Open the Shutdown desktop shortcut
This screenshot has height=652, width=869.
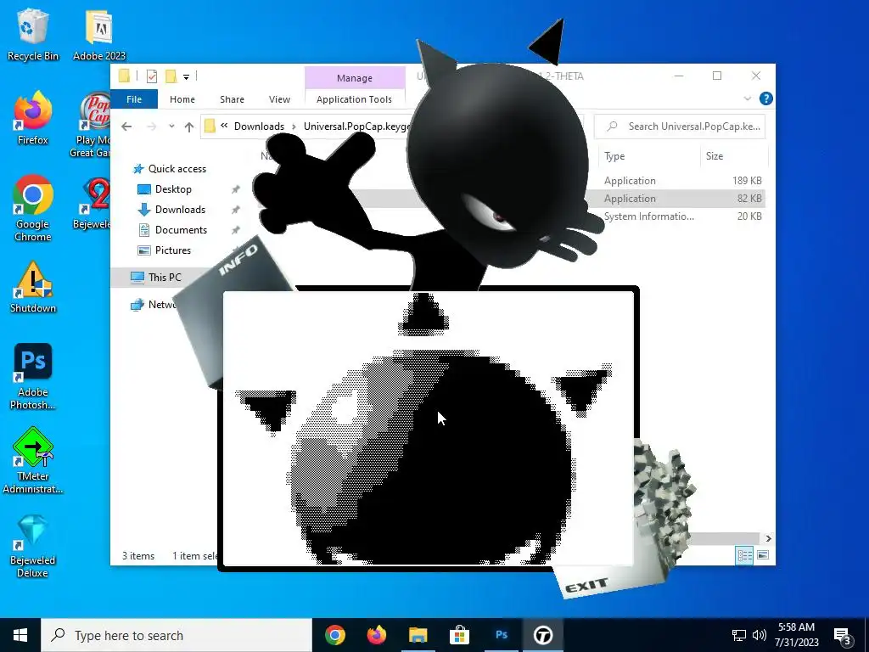[x=33, y=287]
